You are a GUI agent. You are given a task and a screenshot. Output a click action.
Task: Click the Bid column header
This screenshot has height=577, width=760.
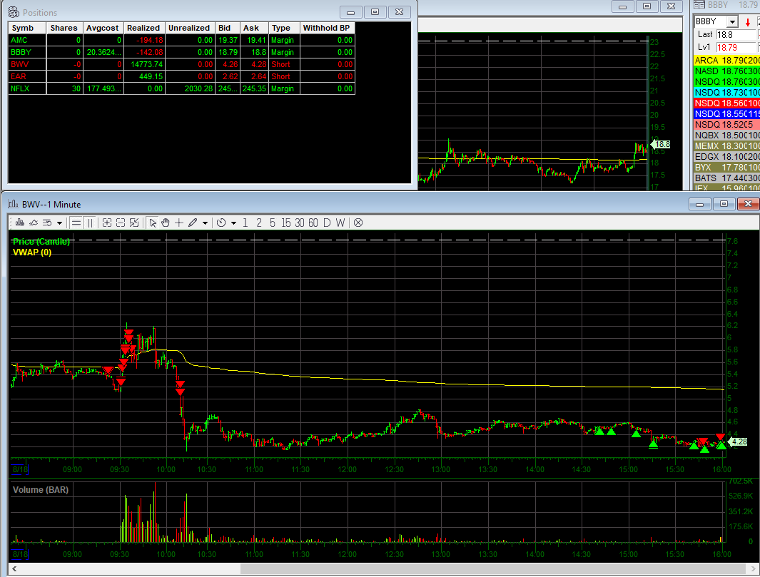coord(228,28)
